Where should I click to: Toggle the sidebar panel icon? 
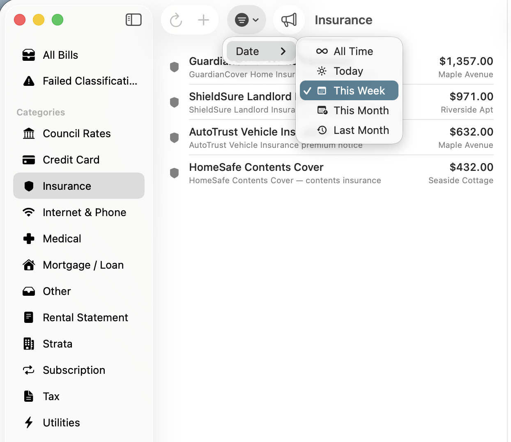(x=134, y=20)
